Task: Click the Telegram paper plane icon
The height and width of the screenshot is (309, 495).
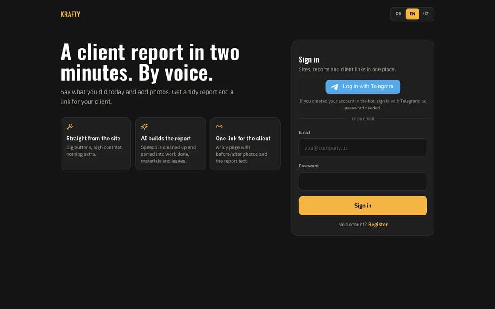Action: tap(334, 87)
